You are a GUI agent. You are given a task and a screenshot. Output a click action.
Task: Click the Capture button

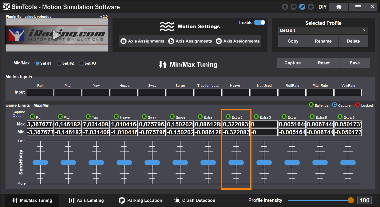pyautogui.click(x=293, y=63)
